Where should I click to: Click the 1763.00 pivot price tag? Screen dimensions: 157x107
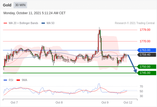147,50
